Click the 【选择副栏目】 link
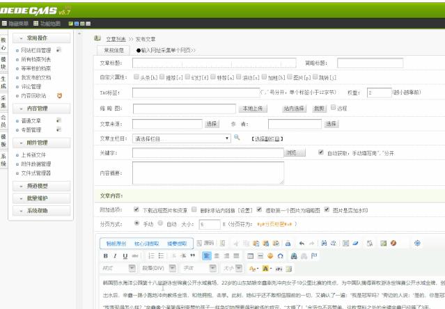The width and height of the screenshot is (445, 309). (x=267, y=138)
